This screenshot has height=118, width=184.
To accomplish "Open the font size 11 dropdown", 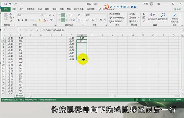I will coord(47,15).
